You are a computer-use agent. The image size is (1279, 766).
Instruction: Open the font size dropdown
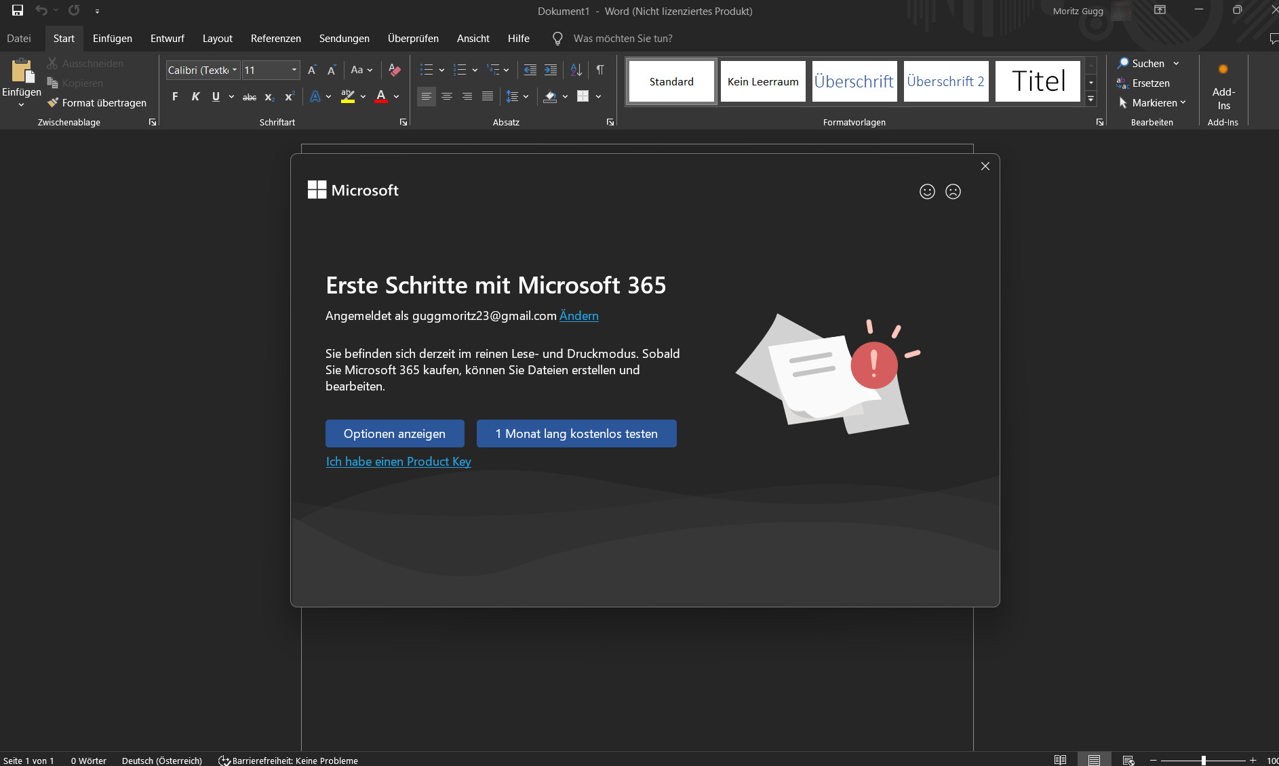click(294, 70)
